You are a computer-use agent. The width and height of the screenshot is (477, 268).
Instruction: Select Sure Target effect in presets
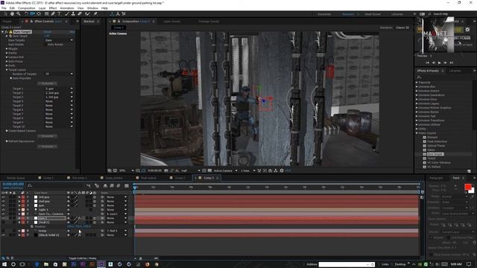[x=435, y=154]
